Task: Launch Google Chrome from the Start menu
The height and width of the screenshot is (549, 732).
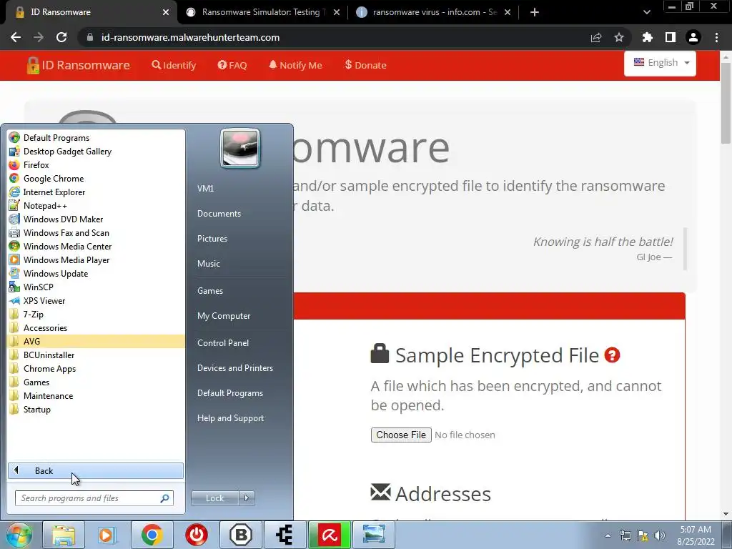Action: click(x=96, y=178)
